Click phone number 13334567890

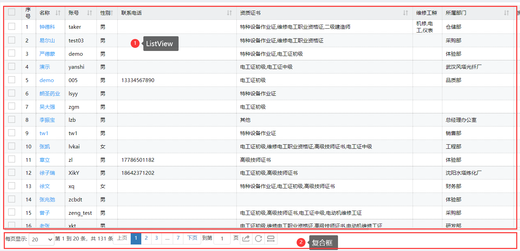(x=138, y=80)
